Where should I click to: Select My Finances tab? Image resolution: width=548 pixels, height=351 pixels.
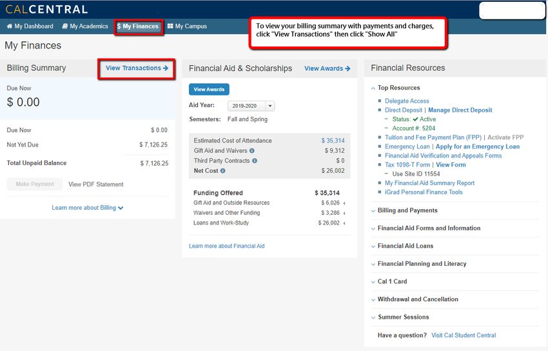[x=138, y=26]
